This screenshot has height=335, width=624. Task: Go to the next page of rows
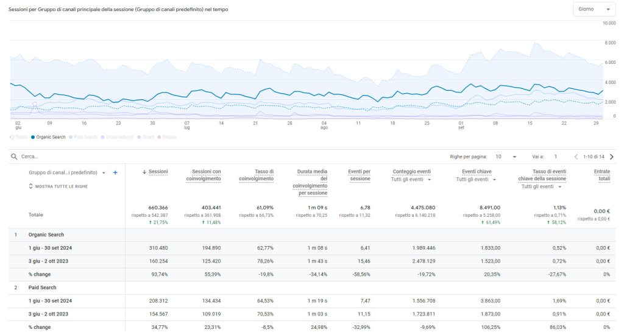[612, 157]
